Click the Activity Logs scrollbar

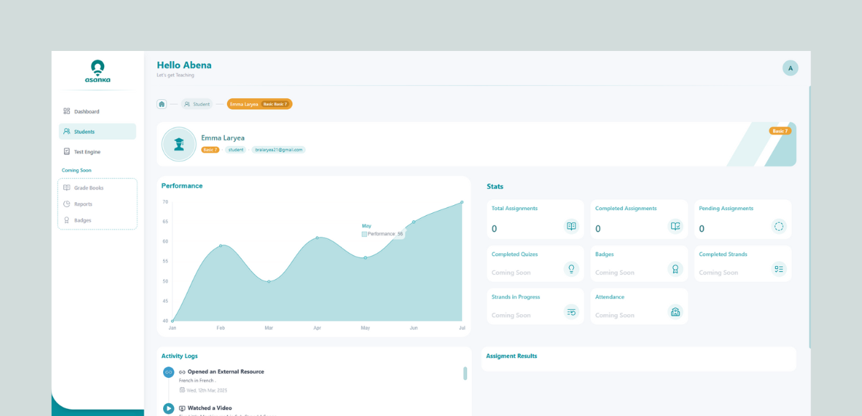(x=465, y=373)
